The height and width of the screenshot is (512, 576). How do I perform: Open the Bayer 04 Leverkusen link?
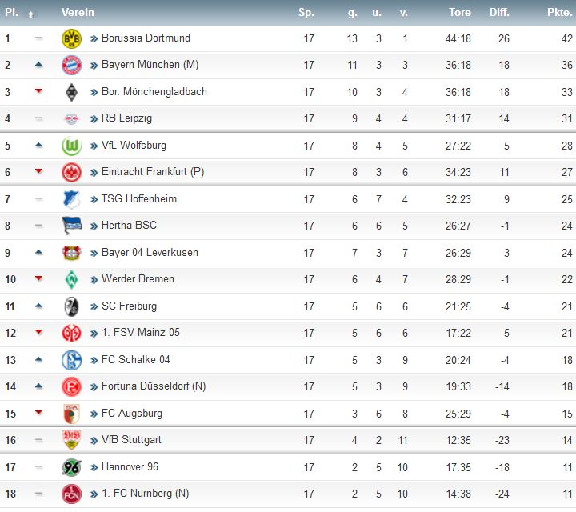click(150, 253)
